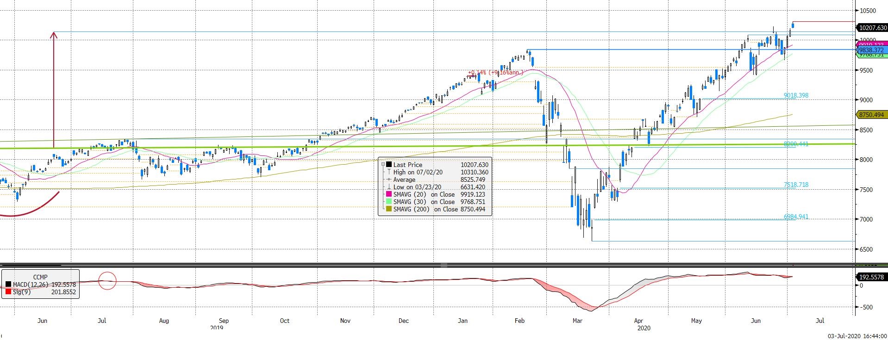Click the 6500 price axis tick
The width and height of the screenshot is (888, 340).
pos(866,249)
